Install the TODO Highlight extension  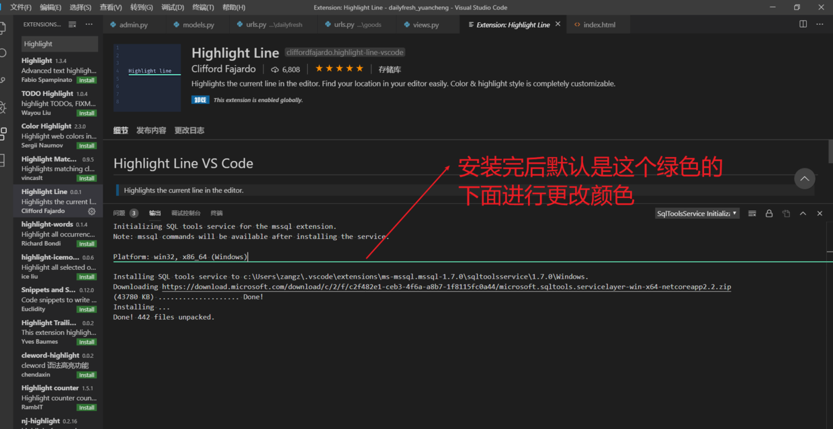[x=87, y=113]
